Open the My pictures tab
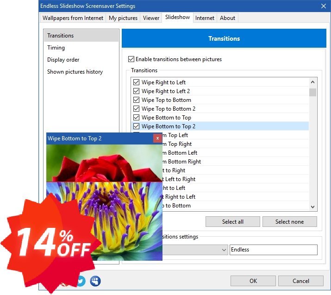 (x=123, y=18)
